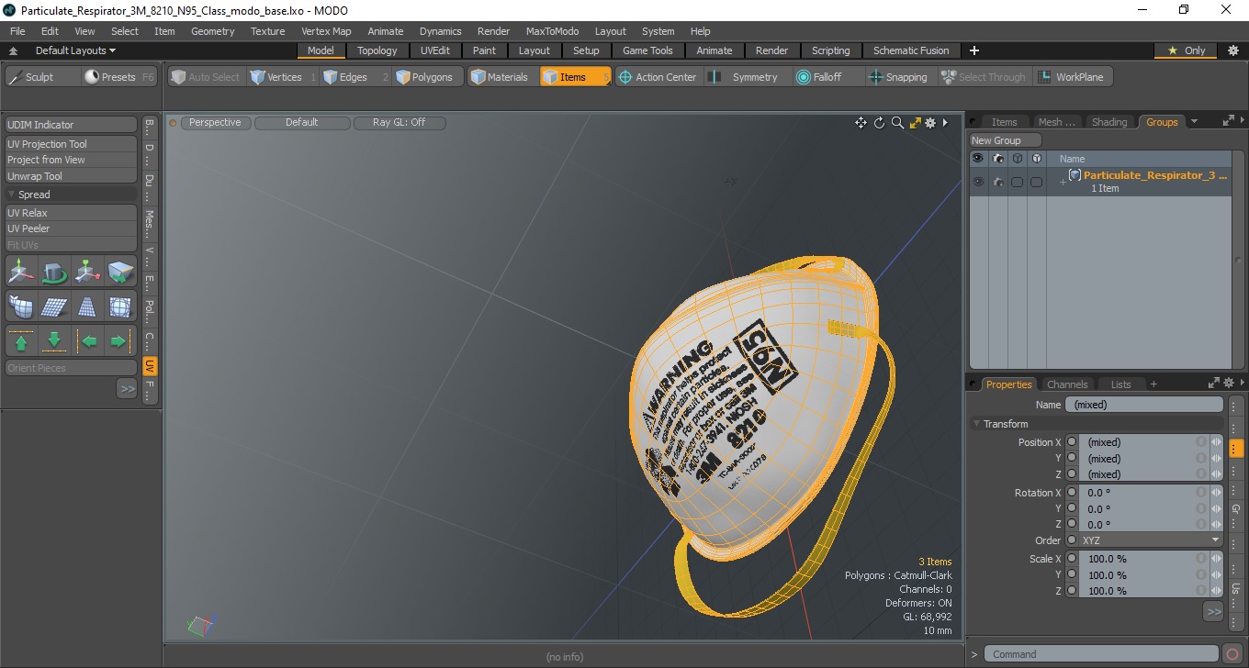Toggle Rotation X channel keyframe dot
The width and height of the screenshot is (1249, 668).
[x=1071, y=493]
